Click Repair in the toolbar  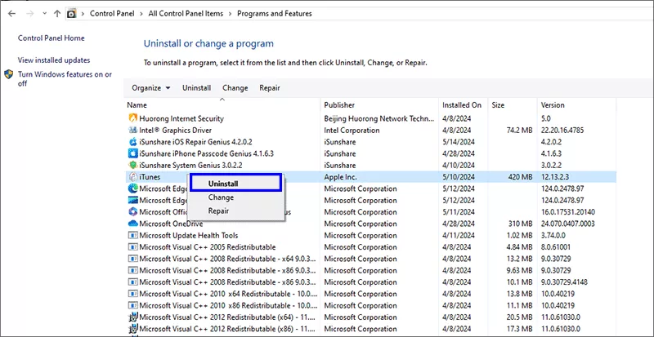coord(270,88)
